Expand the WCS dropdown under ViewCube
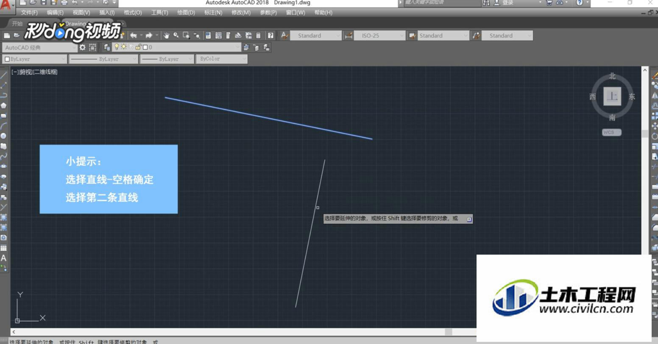Image resolution: width=658 pixels, height=344 pixels. (x=611, y=132)
